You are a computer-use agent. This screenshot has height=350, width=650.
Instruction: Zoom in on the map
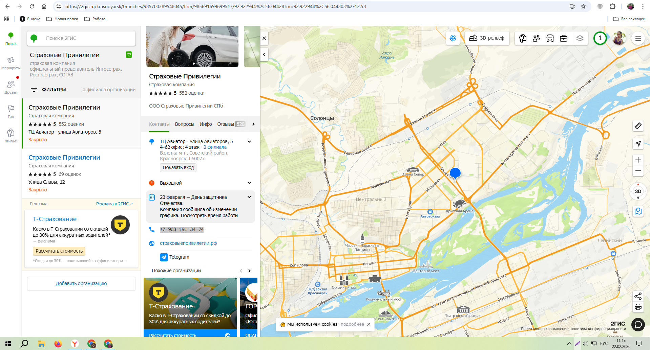click(x=638, y=160)
